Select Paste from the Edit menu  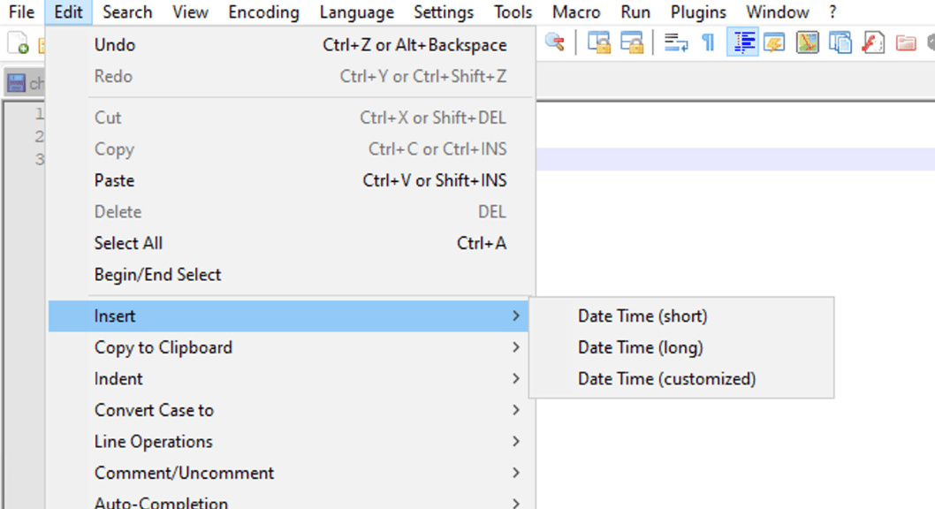click(114, 180)
